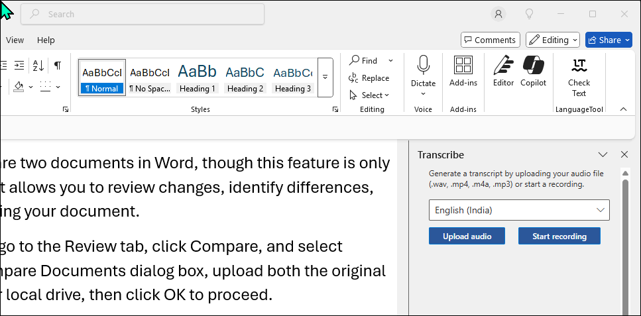This screenshot has height=316, width=641.
Task: Open the View tab
Action: click(x=15, y=40)
